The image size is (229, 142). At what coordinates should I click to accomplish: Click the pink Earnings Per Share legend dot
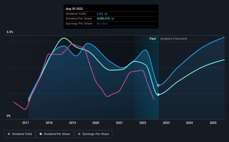pyautogui.click(x=79, y=134)
